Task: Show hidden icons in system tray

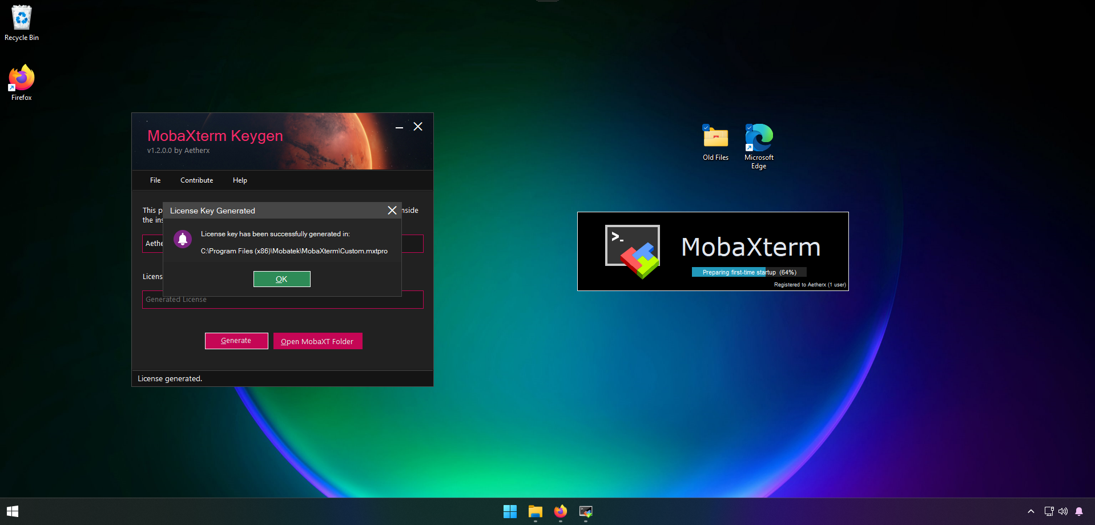Action: point(1031,511)
